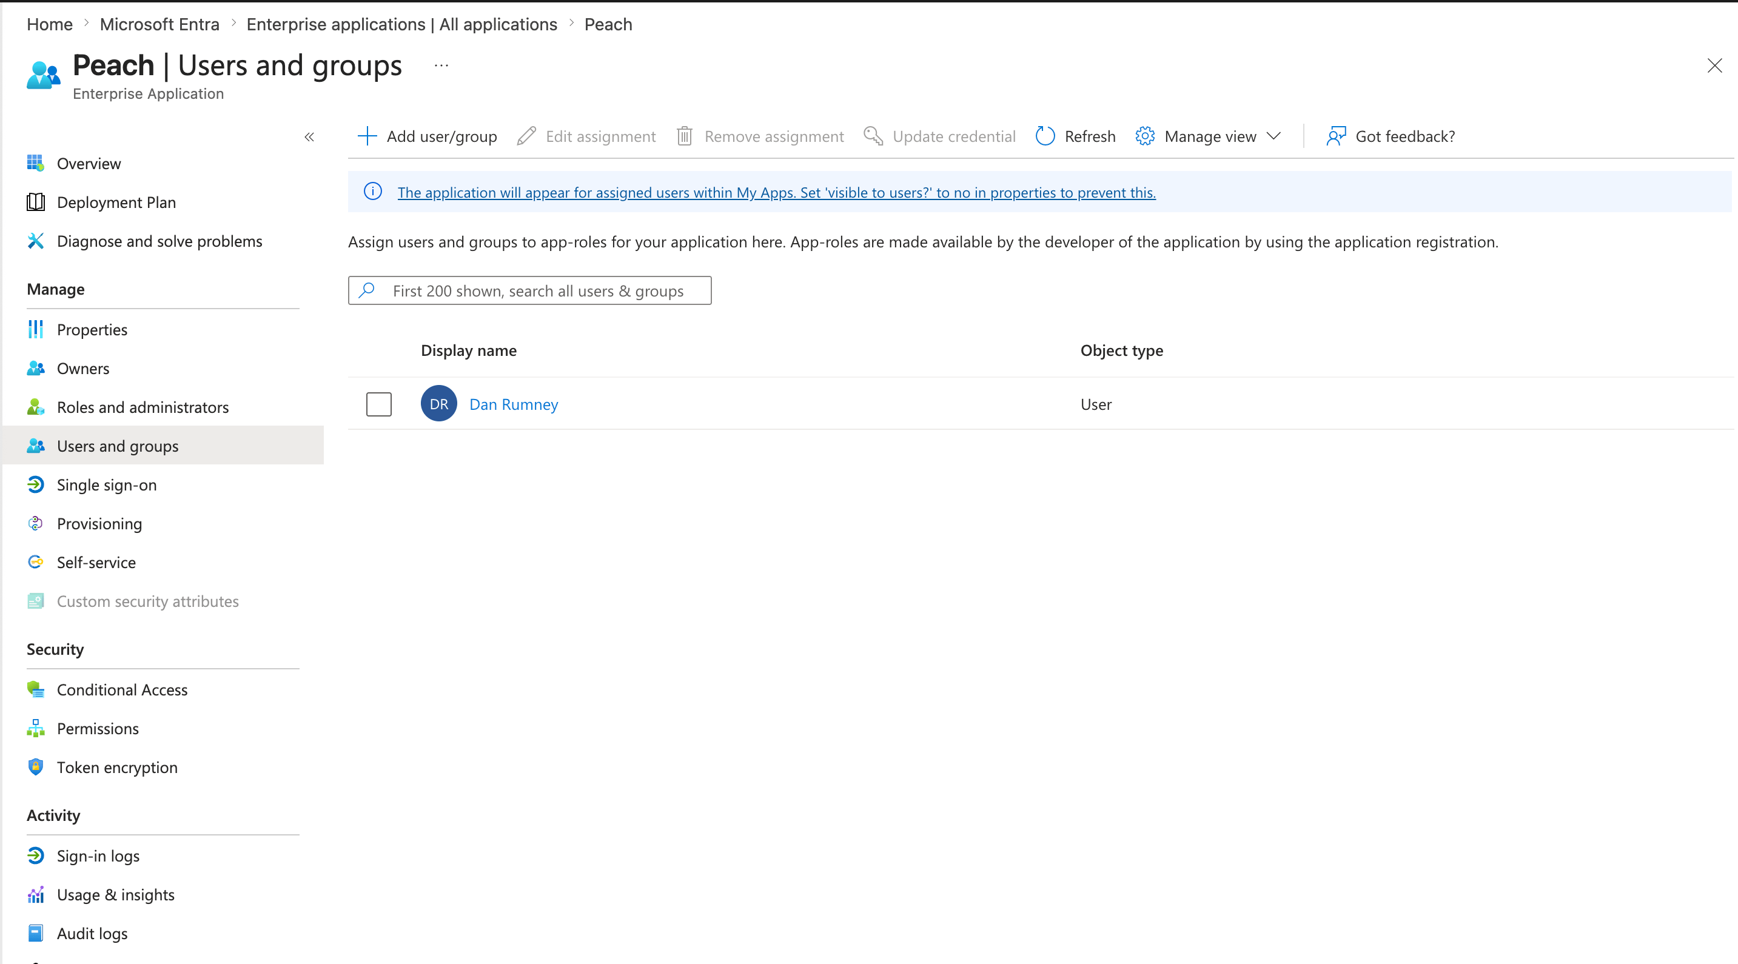Click the Provisioning cycle icon
The image size is (1738, 964).
(36, 523)
